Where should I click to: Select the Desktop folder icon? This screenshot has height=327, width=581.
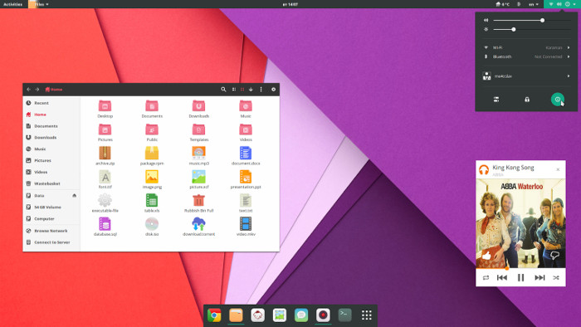pos(105,106)
